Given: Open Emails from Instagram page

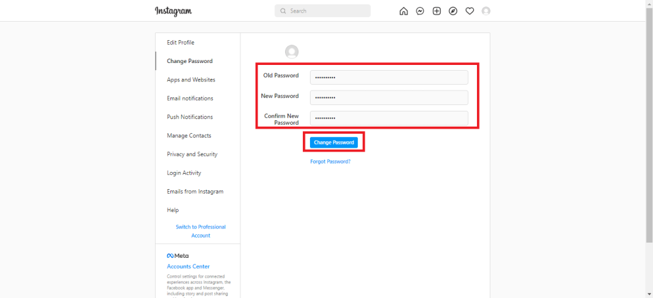Looking at the screenshot, I should pyautogui.click(x=195, y=192).
